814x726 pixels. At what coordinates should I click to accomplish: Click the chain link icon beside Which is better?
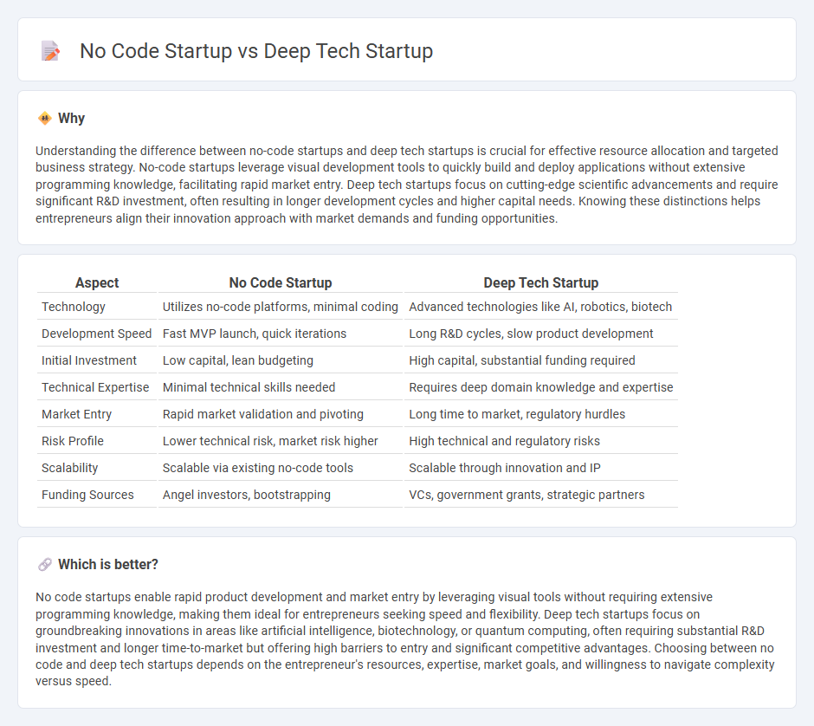point(45,565)
